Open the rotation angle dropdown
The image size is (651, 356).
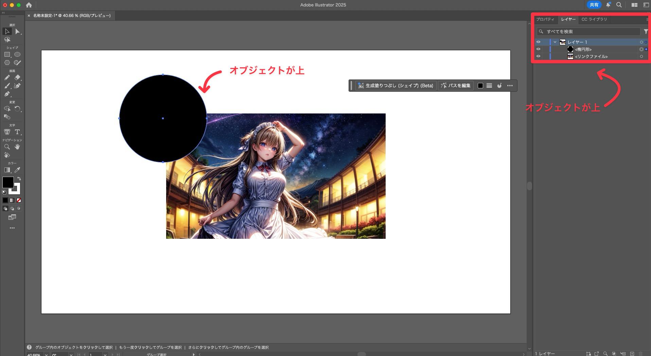pyautogui.click(x=71, y=354)
